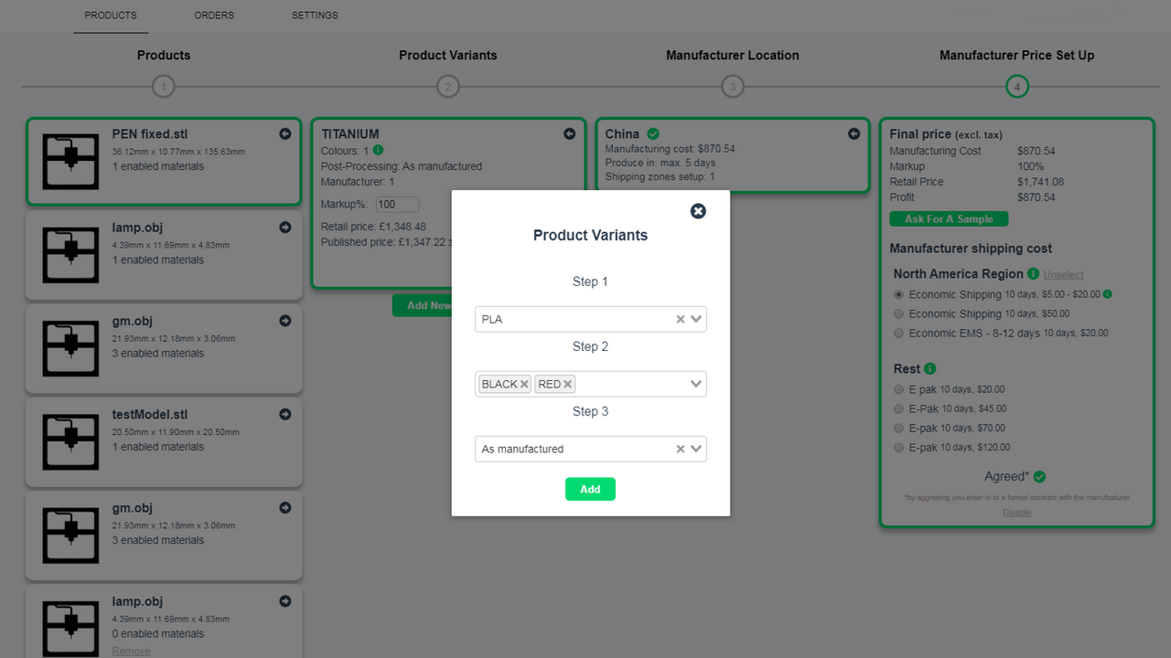This screenshot has height=658, width=1171.
Task: Select E-pak $120.00 radio option
Action: pos(898,447)
